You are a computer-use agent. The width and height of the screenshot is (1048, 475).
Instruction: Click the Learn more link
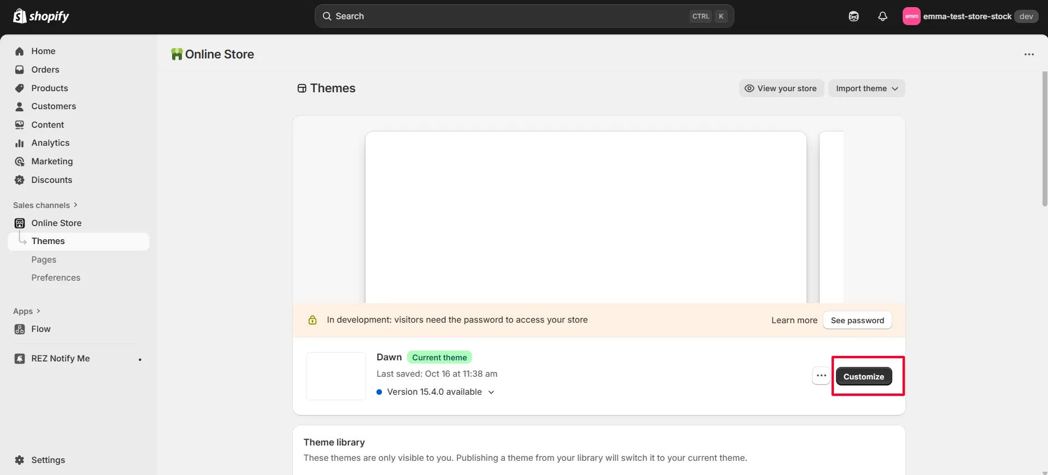pyautogui.click(x=794, y=320)
